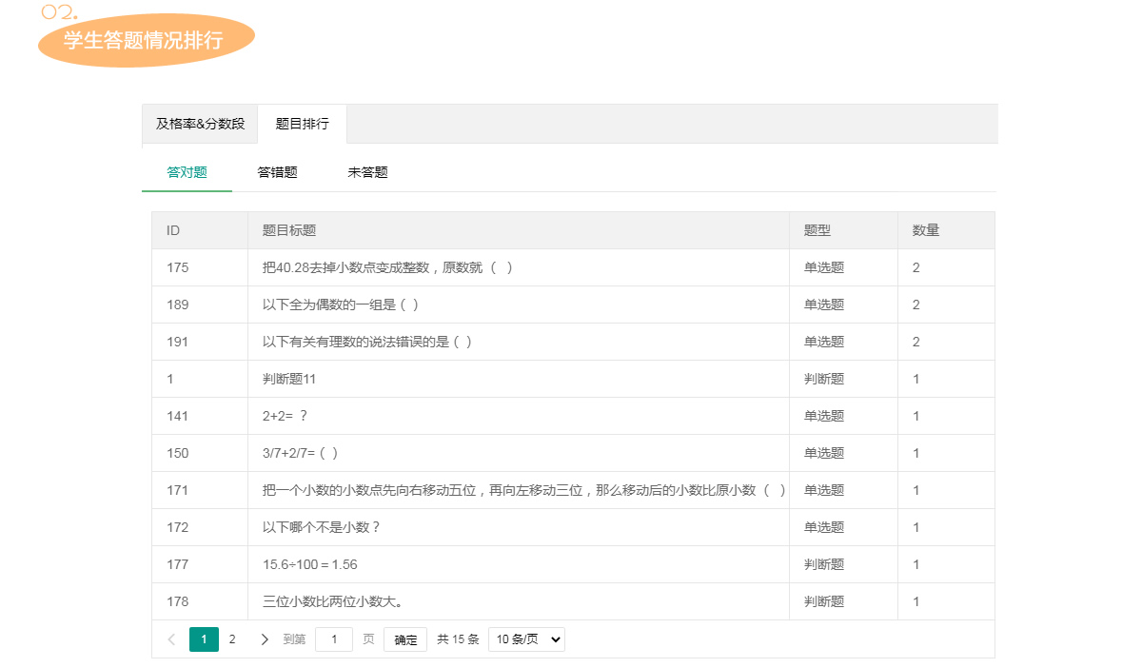The image size is (1142, 668).
Task: Open the 10 条/页 page size dropdown
Action: [x=526, y=639]
